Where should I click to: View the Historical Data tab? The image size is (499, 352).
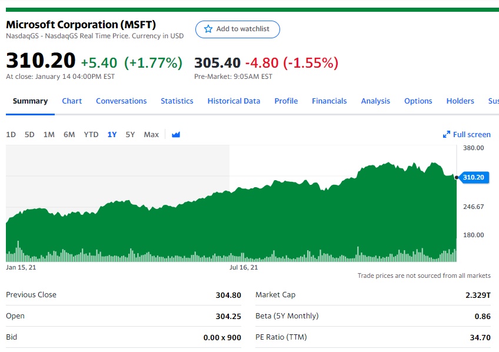coord(234,101)
